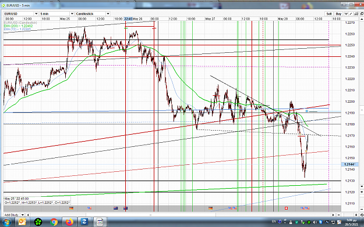This screenshot has width=364, height=227.
Task: Click the US flag event after May 25 06:00
Action: [x=89, y=208]
